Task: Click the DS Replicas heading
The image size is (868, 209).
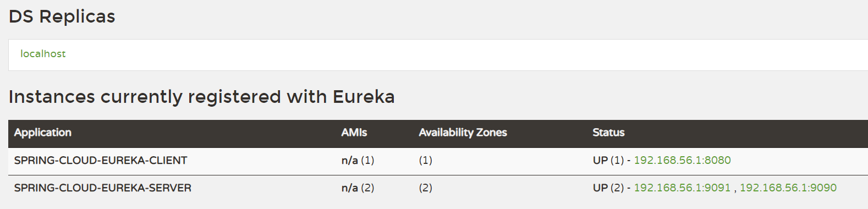Action: coord(62,16)
